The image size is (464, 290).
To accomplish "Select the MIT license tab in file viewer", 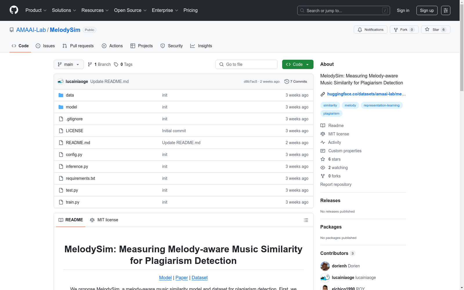I will click(104, 220).
